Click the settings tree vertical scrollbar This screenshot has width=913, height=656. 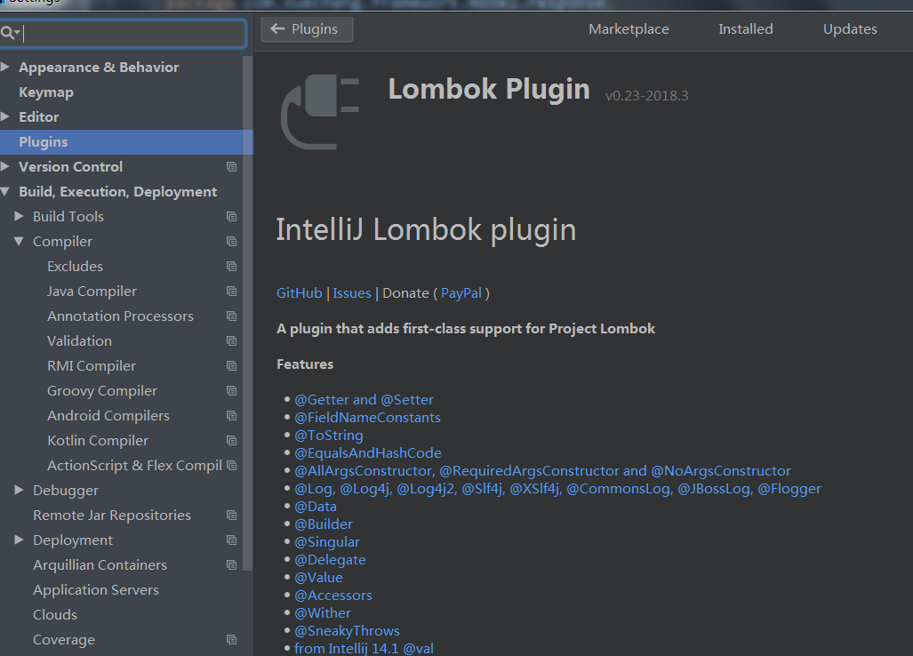[247, 313]
